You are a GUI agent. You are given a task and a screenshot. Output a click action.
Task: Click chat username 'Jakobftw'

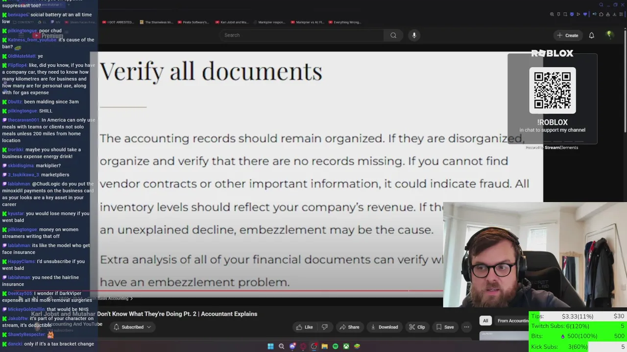pos(18,319)
